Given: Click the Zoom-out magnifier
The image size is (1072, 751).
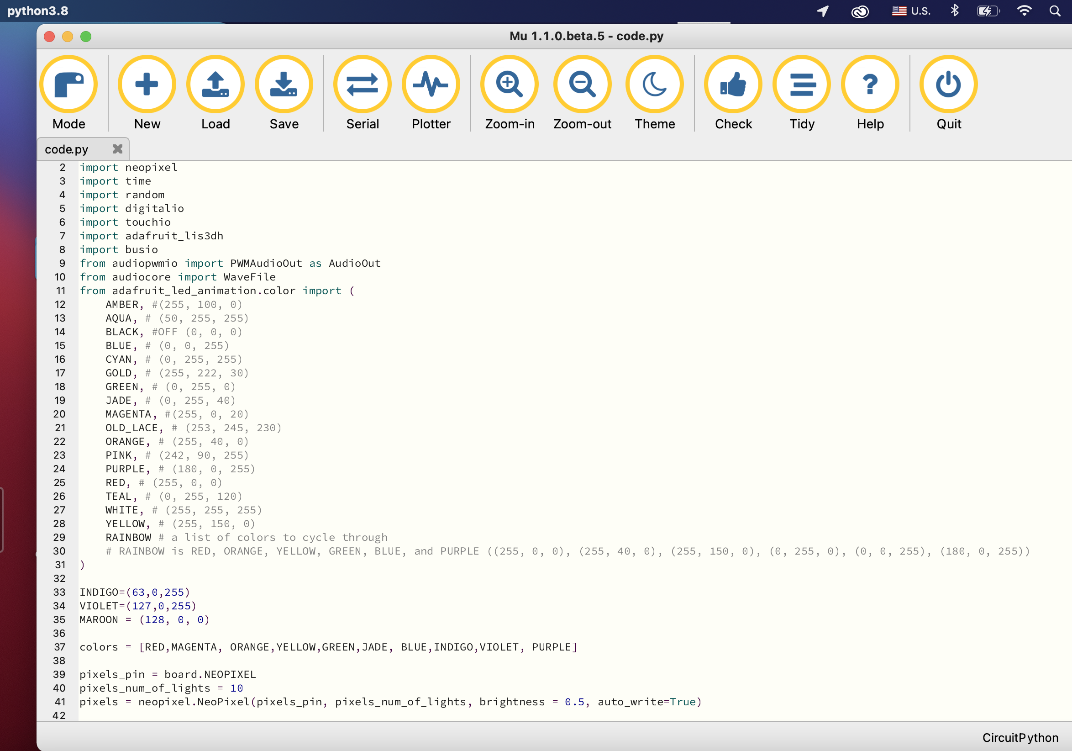Looking at the screenshot, I should click(582, 93).
